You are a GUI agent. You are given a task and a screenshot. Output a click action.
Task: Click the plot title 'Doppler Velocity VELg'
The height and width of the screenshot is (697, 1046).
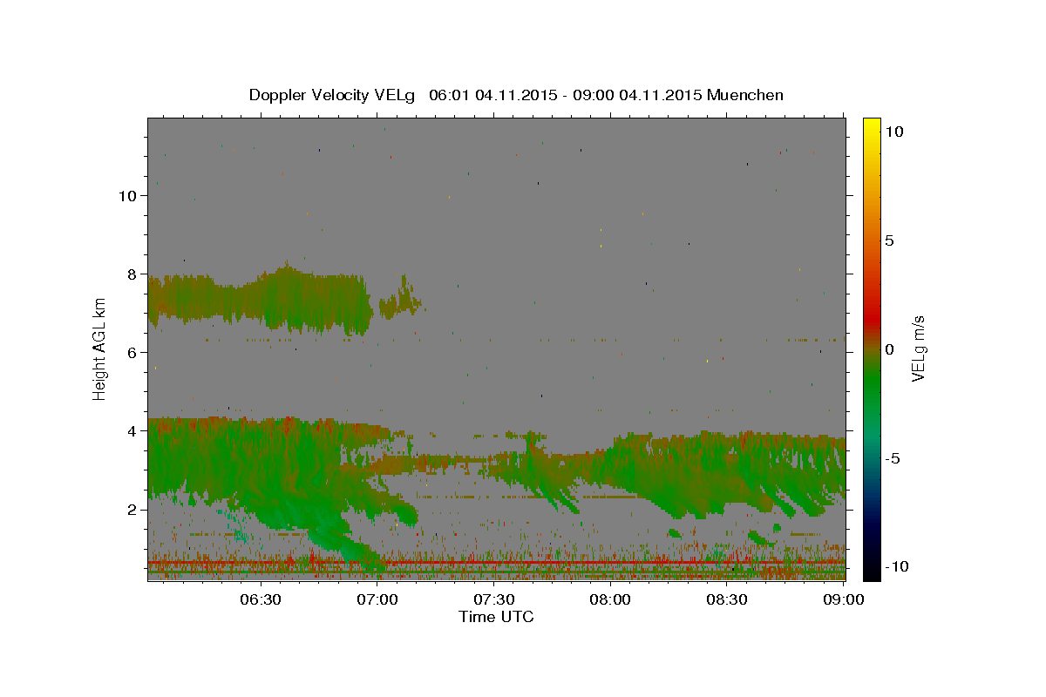333,95
